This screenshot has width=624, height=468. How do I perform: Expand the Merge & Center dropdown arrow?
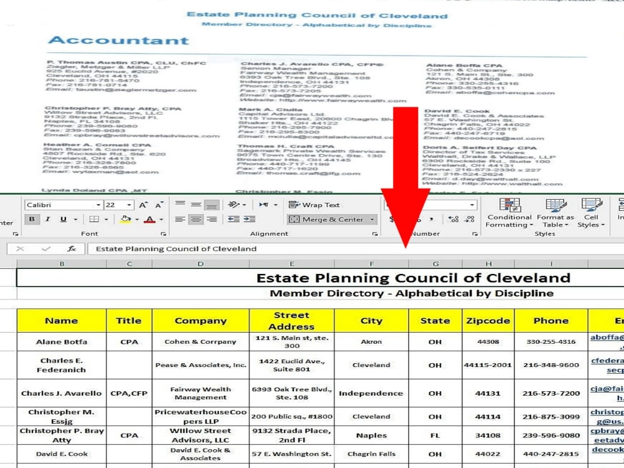[372, 219]
